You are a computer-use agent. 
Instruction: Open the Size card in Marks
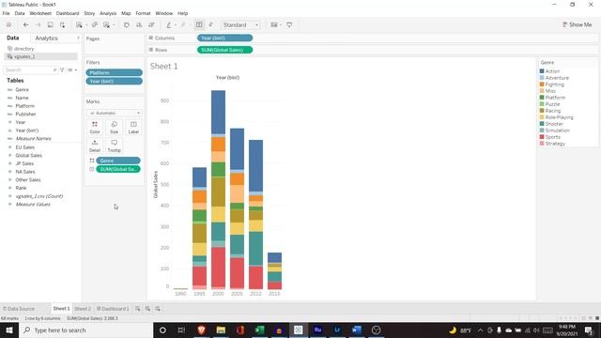click(114, 128)
